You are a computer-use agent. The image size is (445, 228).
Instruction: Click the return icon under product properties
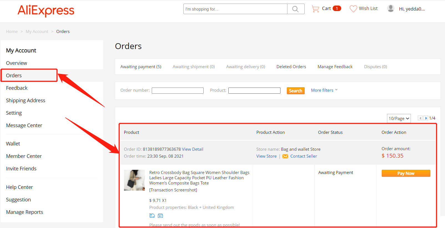(x=160, y=216)
